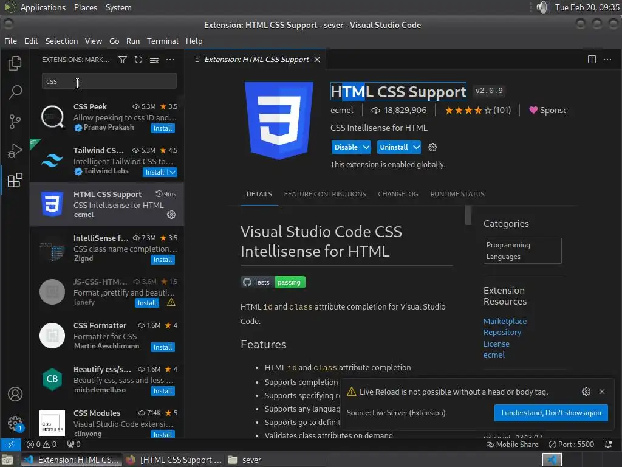This screenshot has height=467, width=622.
Task: Click the Disable button
Action: (346, 147)
